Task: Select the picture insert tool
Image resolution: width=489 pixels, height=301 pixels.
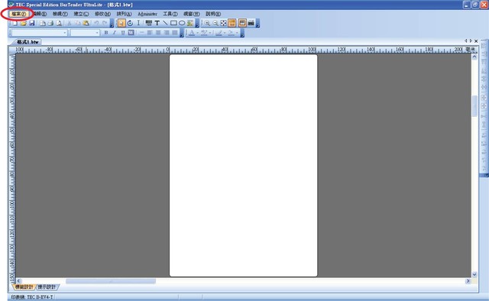Action: tap(190, 23)
